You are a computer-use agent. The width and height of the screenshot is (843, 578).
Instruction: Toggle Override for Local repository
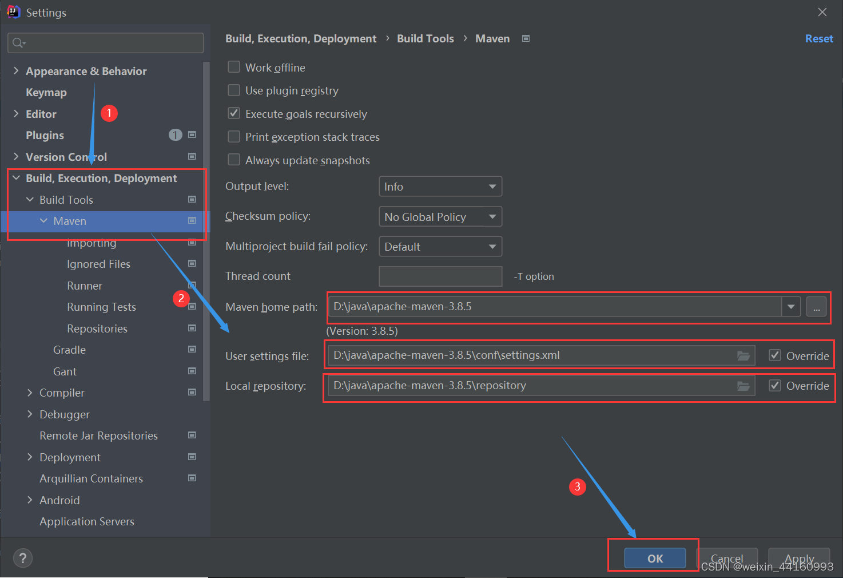tap(775, 385)
